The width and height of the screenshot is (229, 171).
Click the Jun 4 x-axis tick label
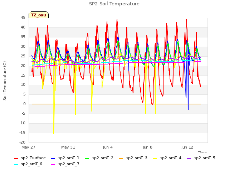pyautogui.click(x=108, y=147)
